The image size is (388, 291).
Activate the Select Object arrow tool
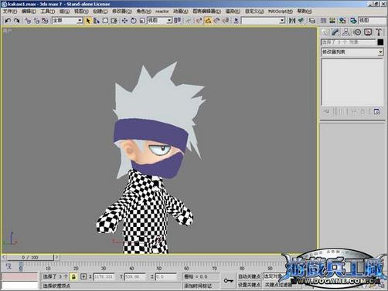point(88,21)
